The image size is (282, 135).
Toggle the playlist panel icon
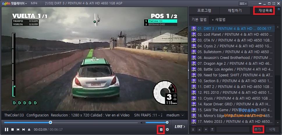point(161,129)
